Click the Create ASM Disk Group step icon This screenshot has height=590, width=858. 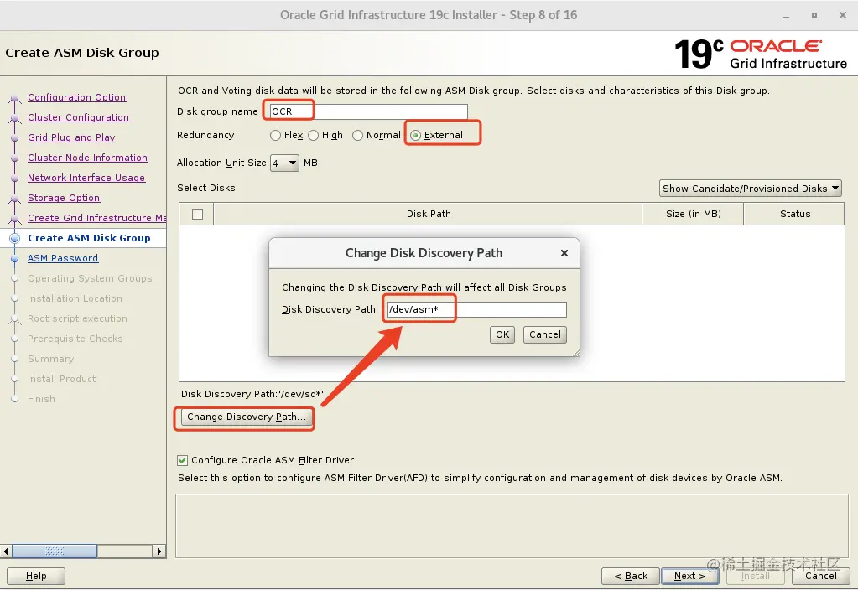point(15,238)
